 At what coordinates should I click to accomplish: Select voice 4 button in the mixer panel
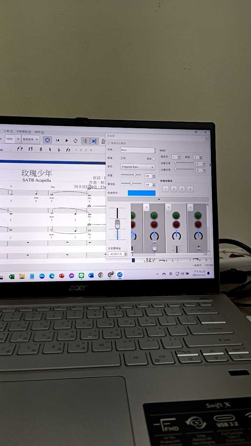click(x=190, y=189)
